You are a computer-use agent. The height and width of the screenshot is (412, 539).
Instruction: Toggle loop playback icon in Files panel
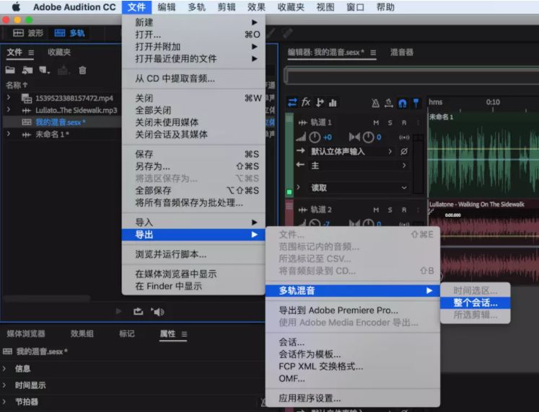[x=139, y=311]
